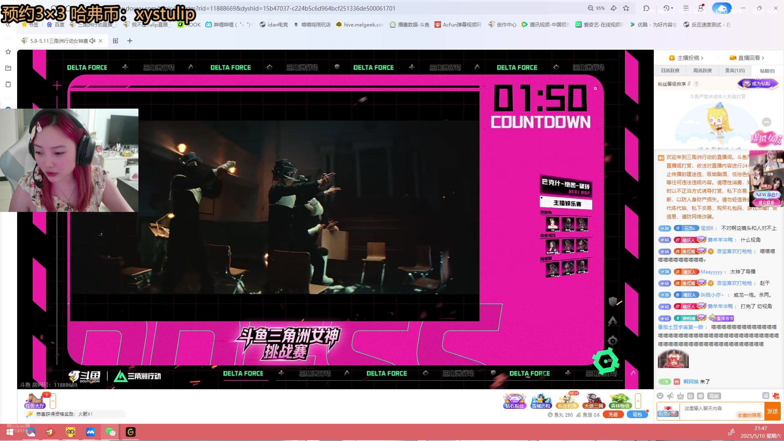This screenshot has height=441, width=784.
Task: Switch to 周活跃度 tab
Action: pos(702,71)
